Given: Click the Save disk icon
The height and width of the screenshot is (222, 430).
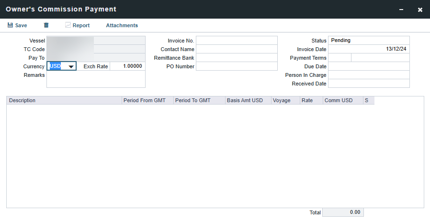Looking at the screenshot, I should pos(10,25).
